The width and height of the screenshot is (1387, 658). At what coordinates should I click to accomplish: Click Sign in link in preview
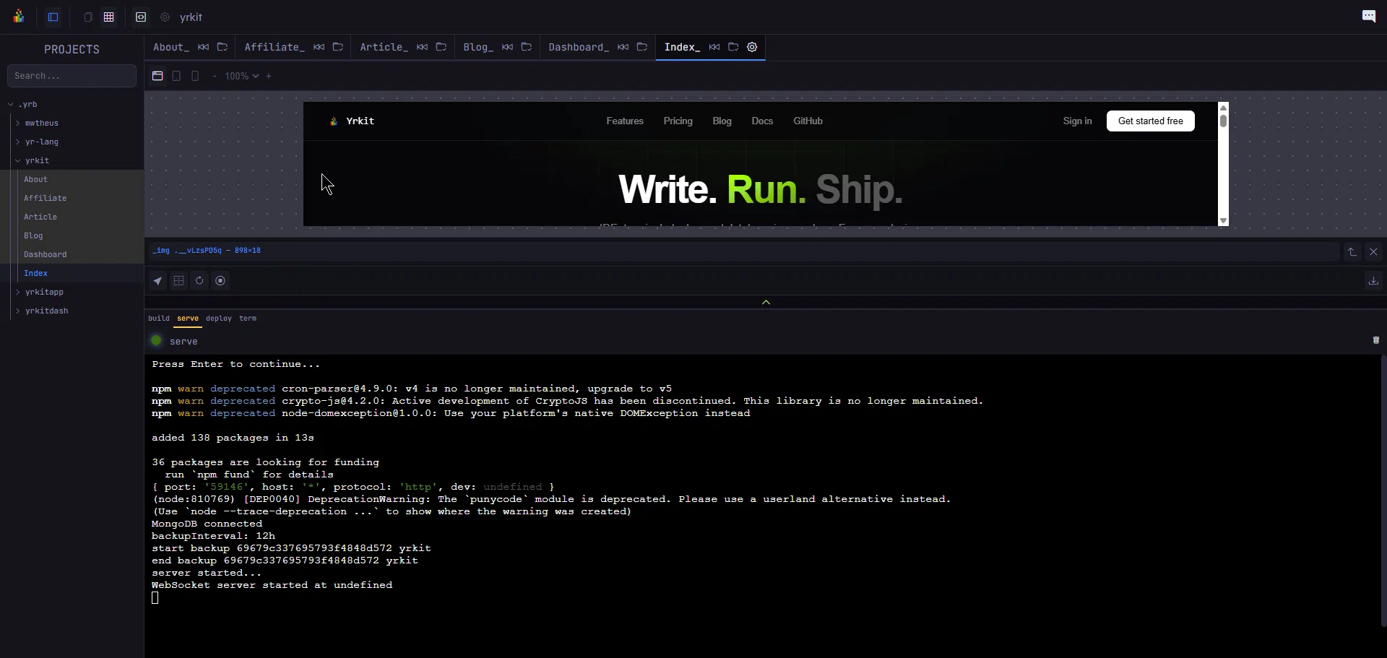tap(1077, 121)
